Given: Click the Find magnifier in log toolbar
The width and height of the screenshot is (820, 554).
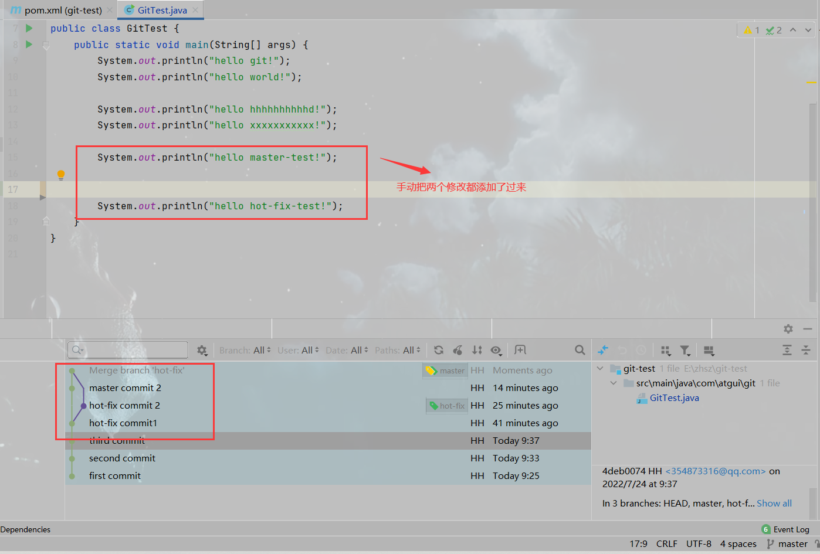Looking at the screenshot, I should click(580, 350).
